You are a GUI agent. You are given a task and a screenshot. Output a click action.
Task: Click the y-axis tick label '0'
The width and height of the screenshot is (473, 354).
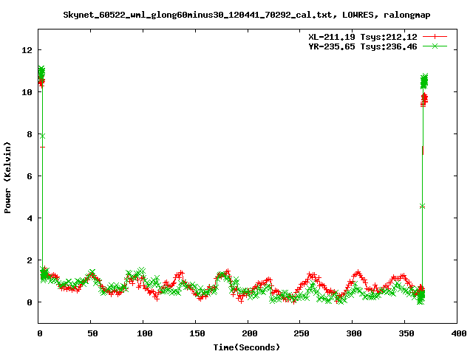click(x=30, y=302)
